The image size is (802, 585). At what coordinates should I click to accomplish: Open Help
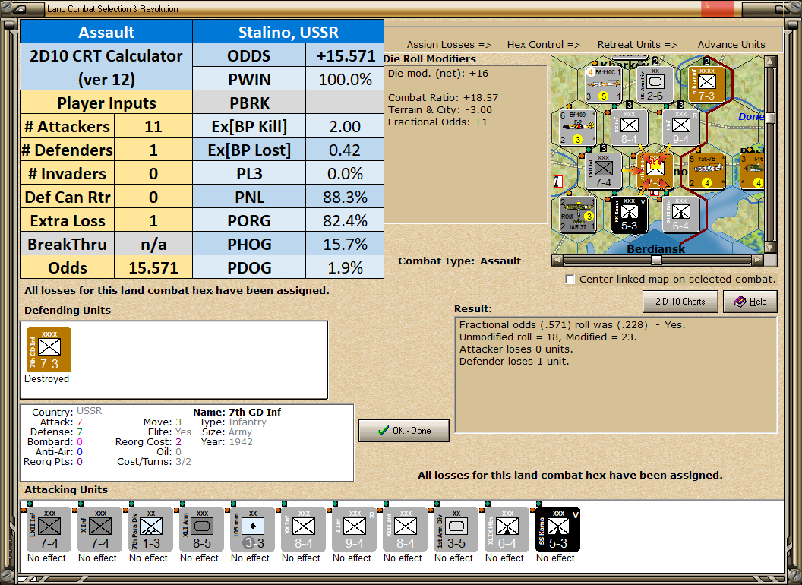click(x=750, y=302)
